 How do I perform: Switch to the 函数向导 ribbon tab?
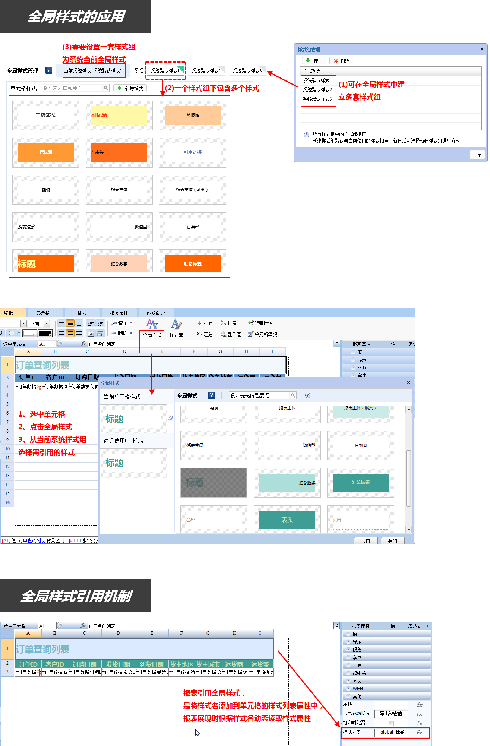coord(156,313)
